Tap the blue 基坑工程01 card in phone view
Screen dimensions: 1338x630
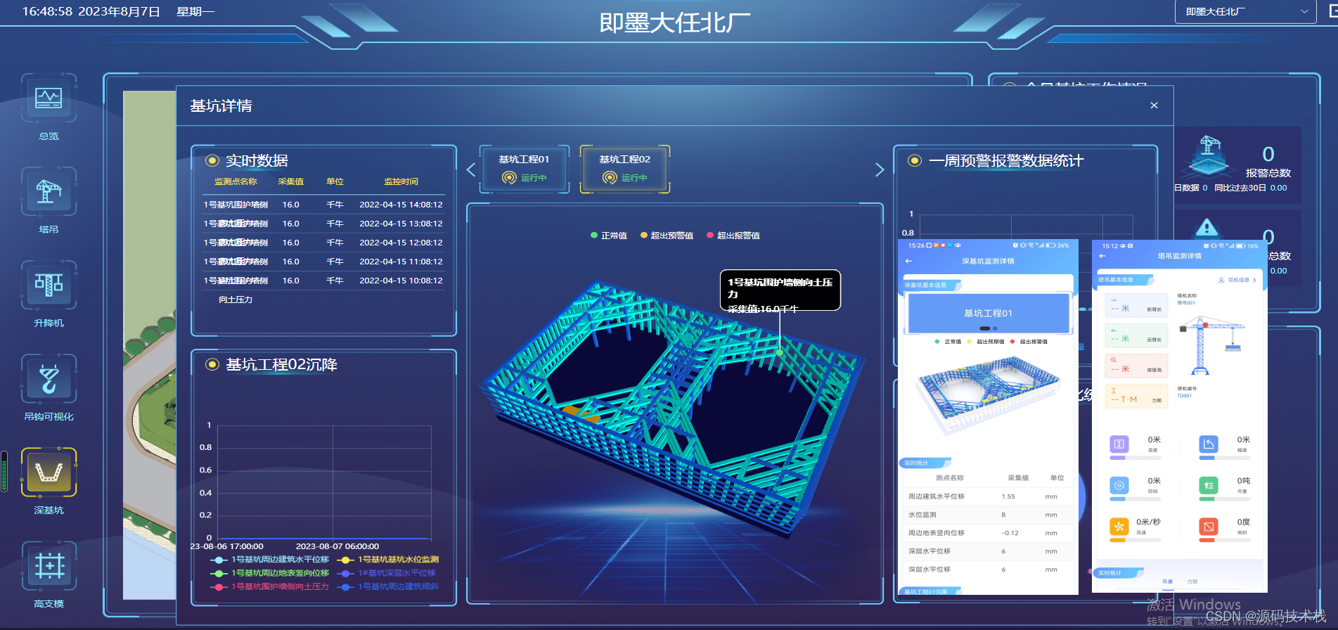[x=988, y=314]
